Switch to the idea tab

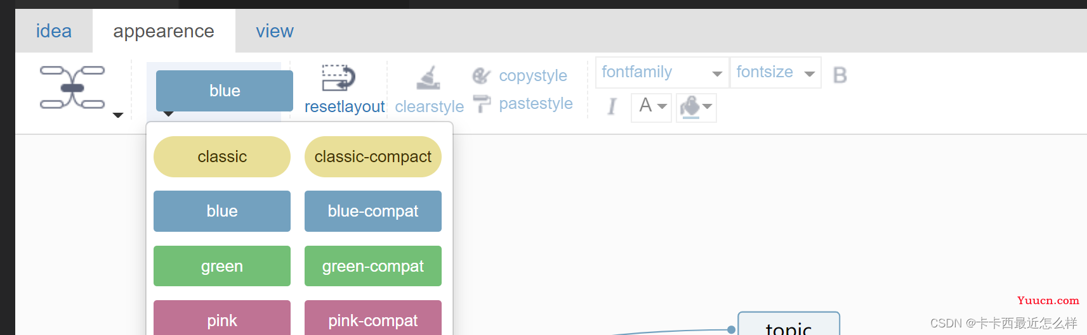(x=54, y=31)
